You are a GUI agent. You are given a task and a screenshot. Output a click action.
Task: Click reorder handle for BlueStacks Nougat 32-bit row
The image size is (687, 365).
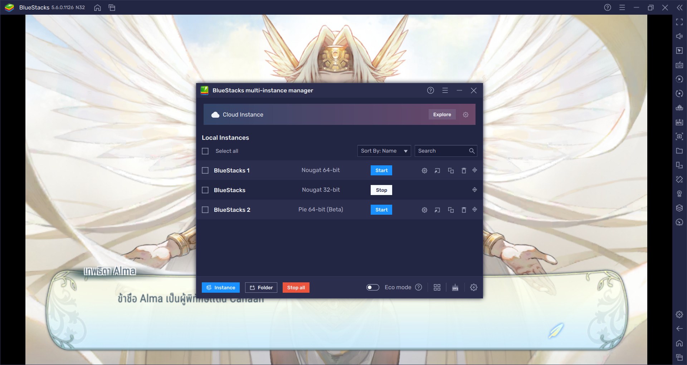point(474,190)
